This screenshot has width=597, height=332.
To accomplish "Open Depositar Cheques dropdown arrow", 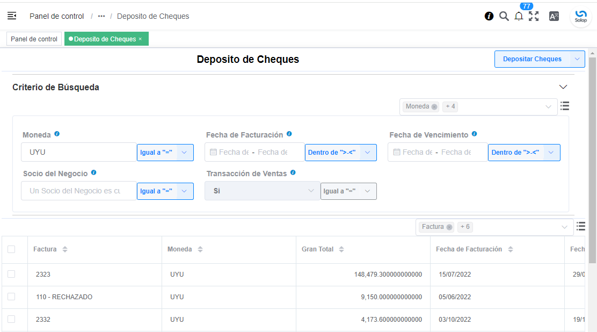I will [x=577, y=59].
